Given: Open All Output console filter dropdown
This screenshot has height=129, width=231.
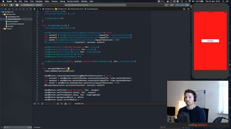Looking at the screenshot, I should pyautogui.click(x=38, y=128).
